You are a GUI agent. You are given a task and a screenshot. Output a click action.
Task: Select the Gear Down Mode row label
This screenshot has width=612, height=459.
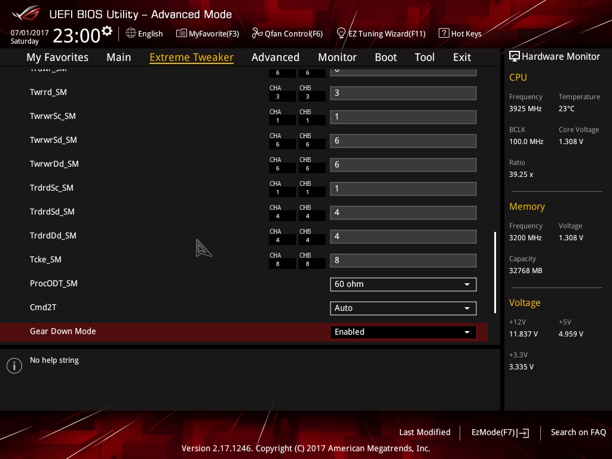pyautogui.click(x=63, y=331)
